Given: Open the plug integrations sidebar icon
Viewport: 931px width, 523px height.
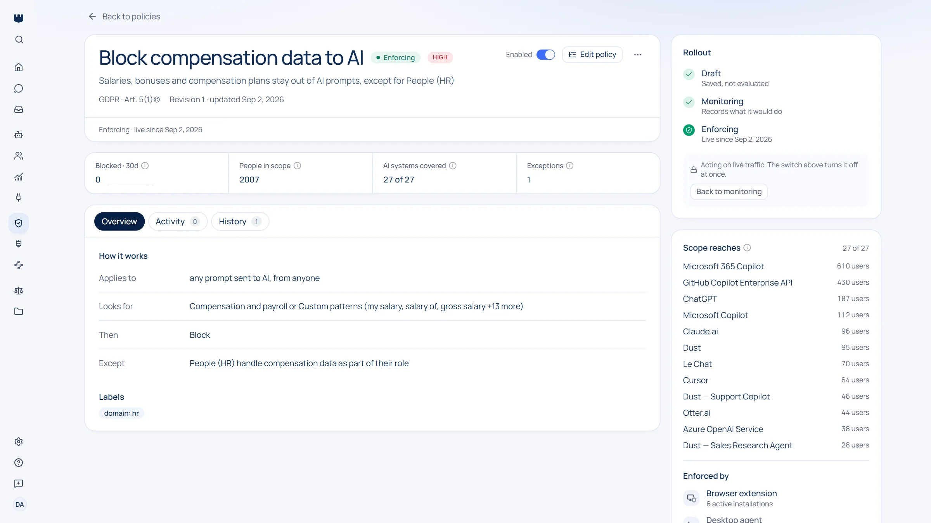Looking at the screenshot, I should coord(19,198).
